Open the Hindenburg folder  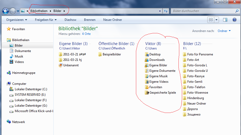195,98
